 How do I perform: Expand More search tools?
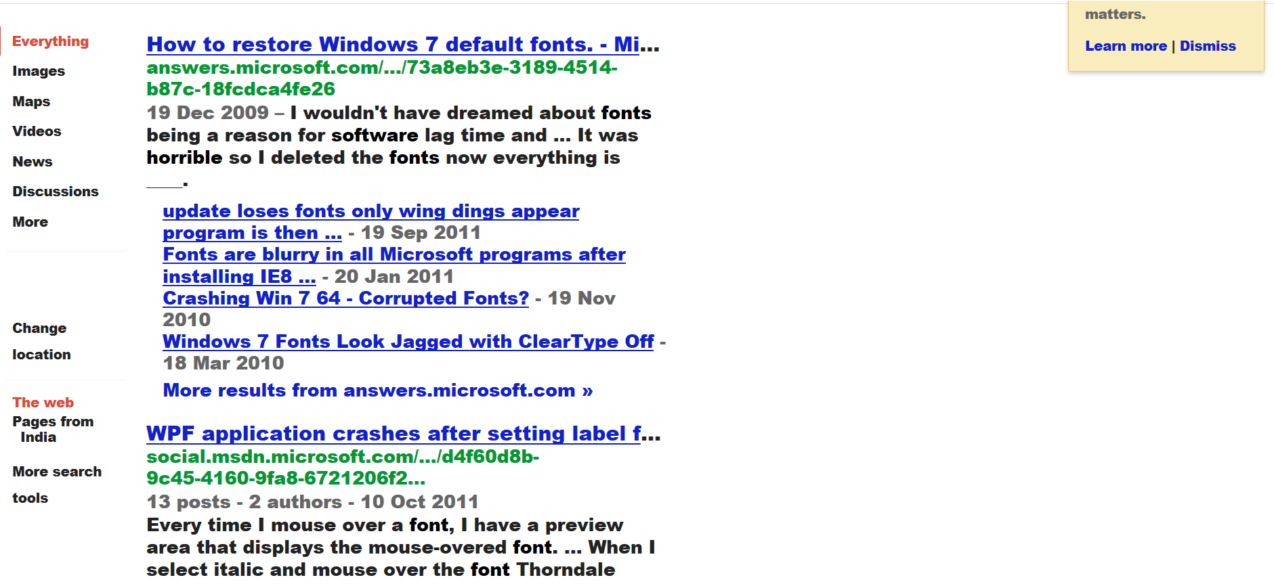[x=57, y=485]
